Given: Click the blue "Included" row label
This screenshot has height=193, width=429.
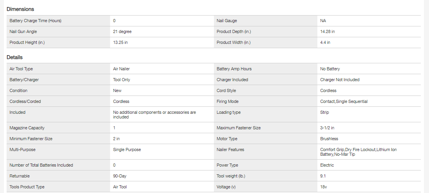Looking at the screenshot, I should (18, 112).
